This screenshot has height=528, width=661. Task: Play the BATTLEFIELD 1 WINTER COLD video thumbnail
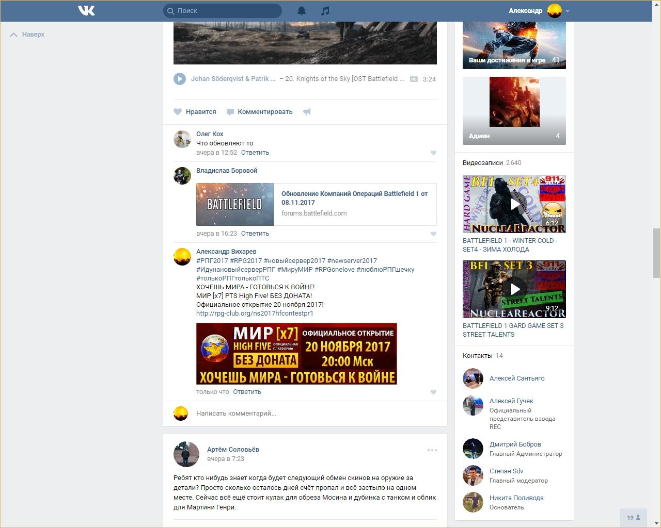[x=514, y=204]
